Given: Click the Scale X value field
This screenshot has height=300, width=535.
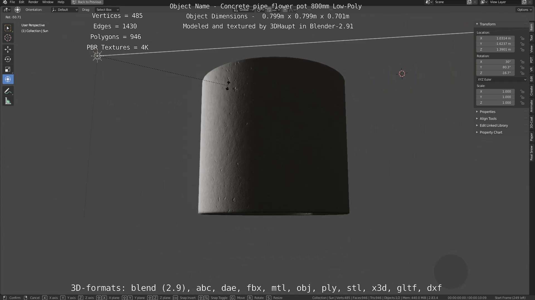Looking at the screenshot, I should tap(495, 91).
